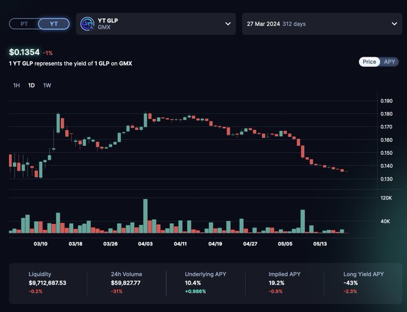
Task: Click the Long Yield APY label
Action: click(363, 274)
